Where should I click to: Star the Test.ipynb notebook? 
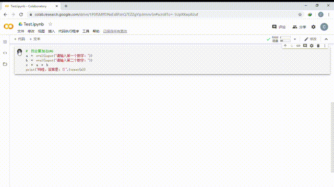point(50,24)
